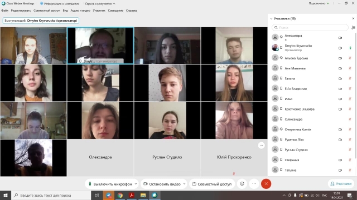
Task: Click device icon beside Олександра in list
Action: [x=281, y=119]
